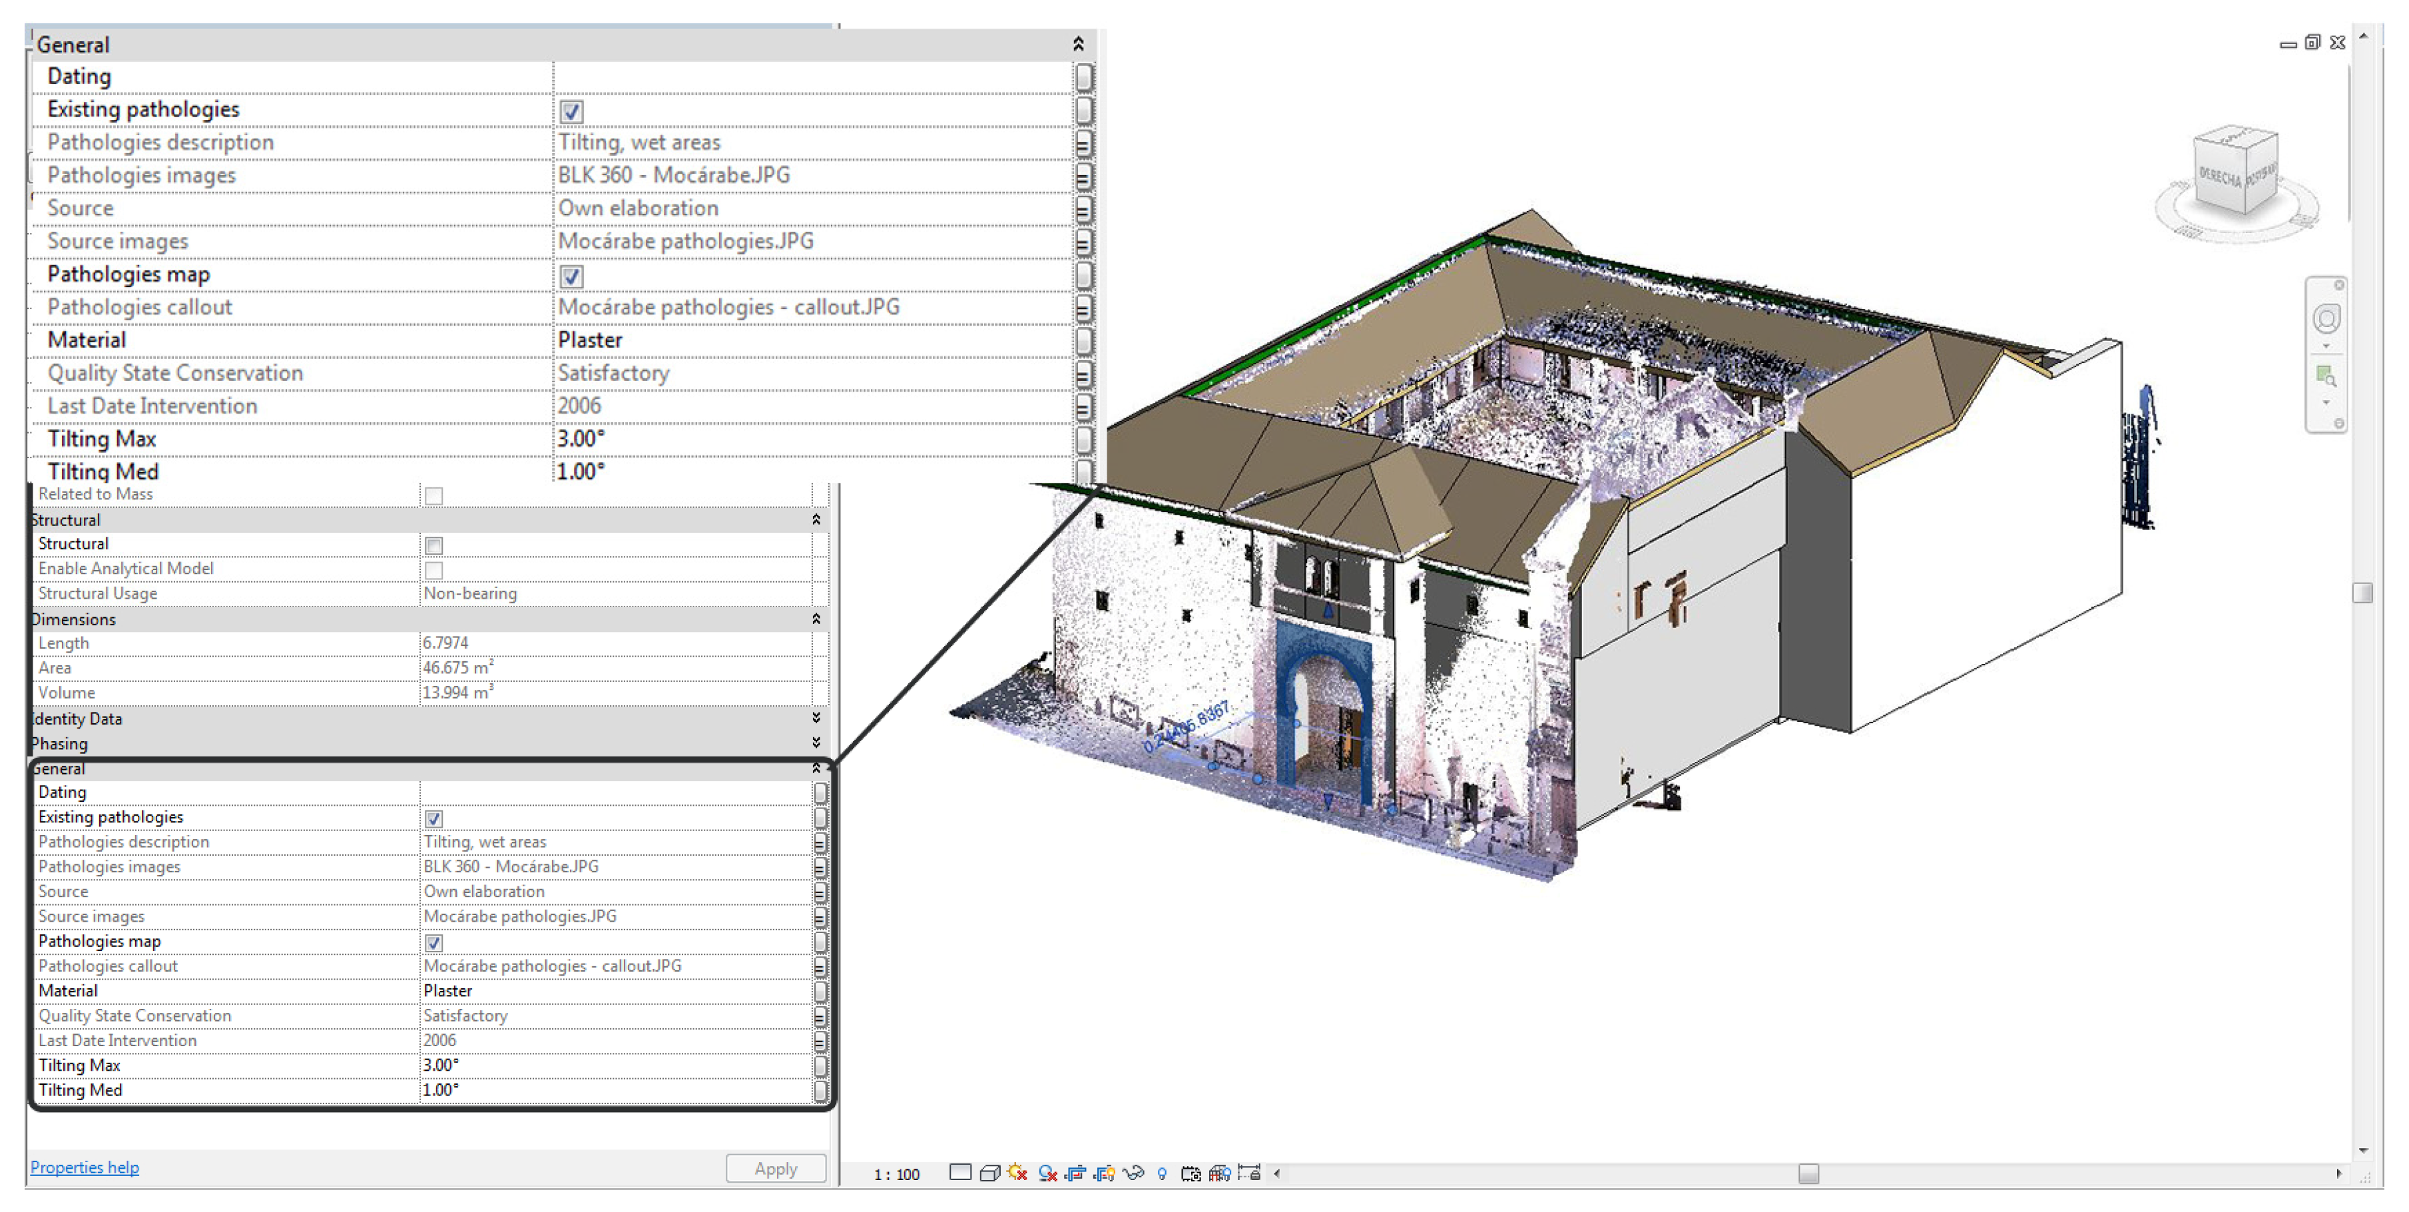
Task: Toggle Sun Path icon in view bar
Action: click(1017, 1173)
